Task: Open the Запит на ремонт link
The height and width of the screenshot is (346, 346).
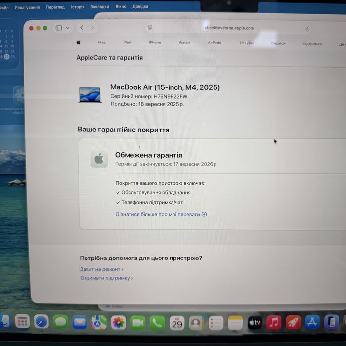Action: coord(101,269)
